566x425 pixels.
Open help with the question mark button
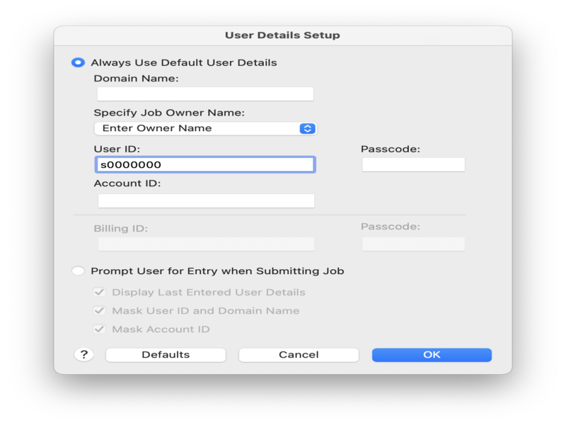(x=83, y=355)
